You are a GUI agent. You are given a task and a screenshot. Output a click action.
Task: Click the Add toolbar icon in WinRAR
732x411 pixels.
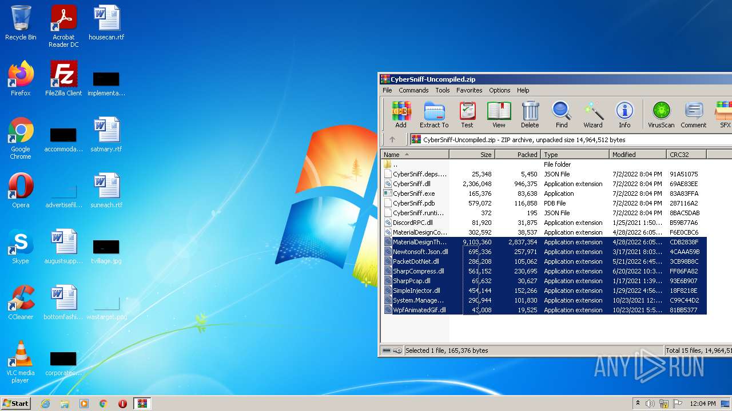pos(401,115)
